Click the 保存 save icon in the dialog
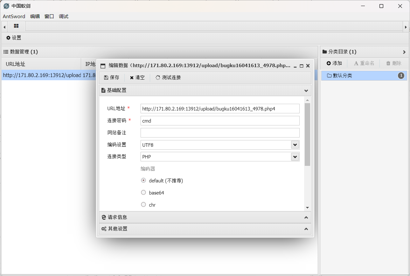The image size is (410, 276). [x=106, y=77]
